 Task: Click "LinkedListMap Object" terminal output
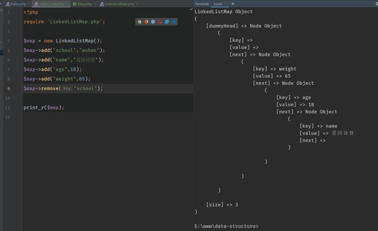(x=223, y=12)
